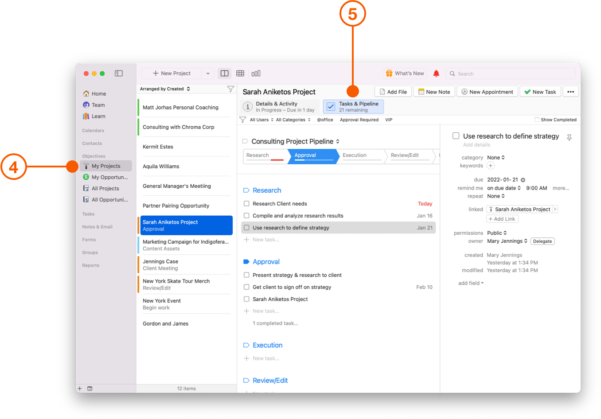Viewport: 601px width, 419px height.
Task: Delegate the task using Delegate button
Action: (542, 241)
